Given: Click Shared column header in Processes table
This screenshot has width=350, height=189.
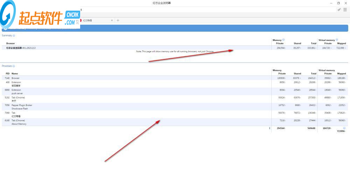Looking at the screenshot, I should pos(297,73).
